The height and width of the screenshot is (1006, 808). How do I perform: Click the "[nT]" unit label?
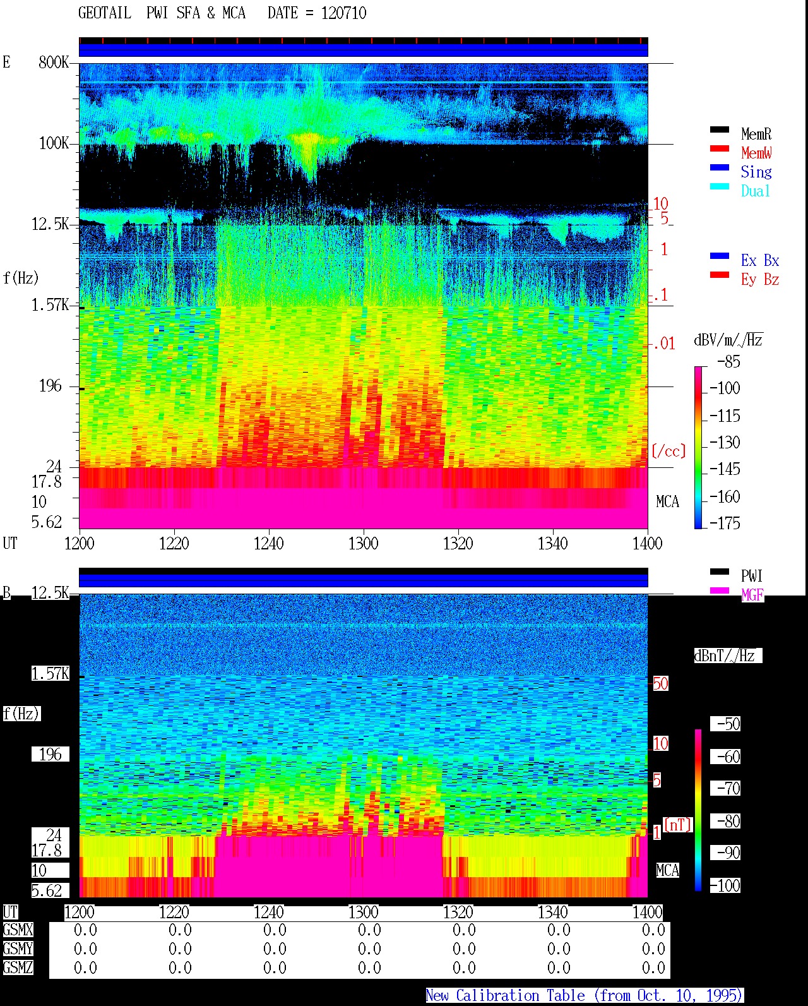678,825
